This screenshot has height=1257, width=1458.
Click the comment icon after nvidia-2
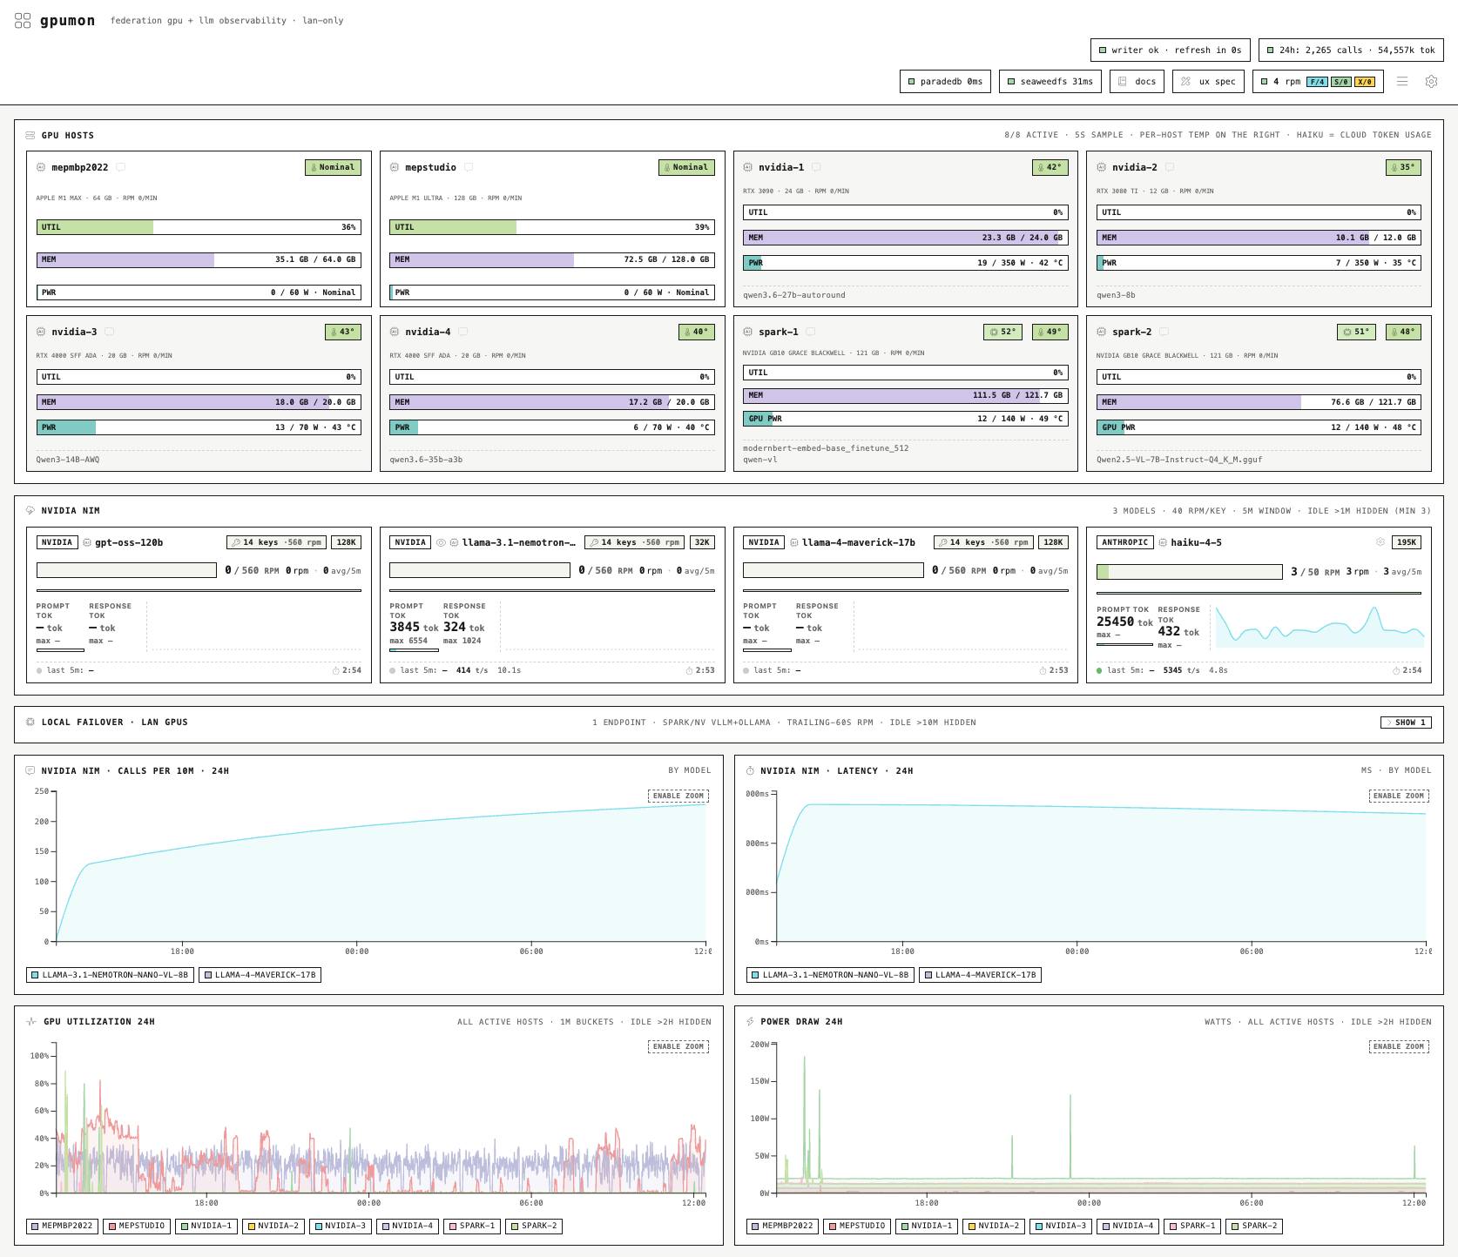pyautogui.click(x=1170, y=167)
